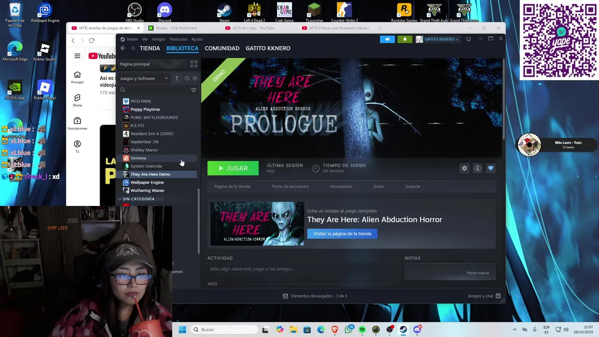Image resolution: width=599 pixels, height=337 pixels.
Task: Open the game settings gear for They Are Here Demo
Action: 464,168
